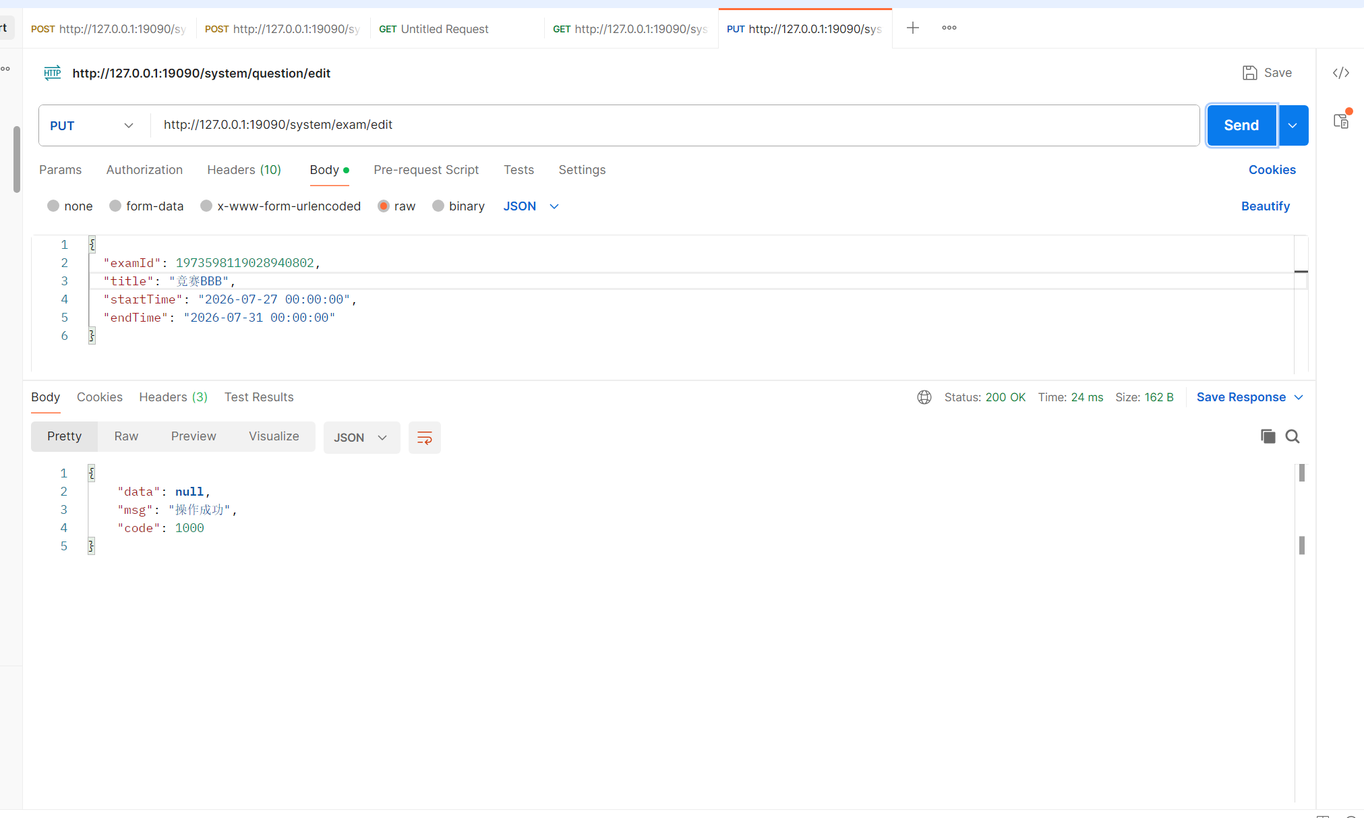Search the response with magnifier icon
The width and height of the screenshot is (1364, 818).
(x=1292, y=436)
